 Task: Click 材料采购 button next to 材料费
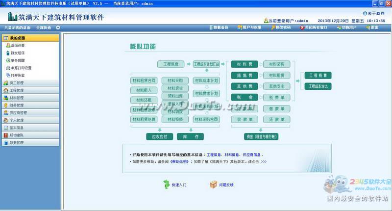click(x=277, y=64)
